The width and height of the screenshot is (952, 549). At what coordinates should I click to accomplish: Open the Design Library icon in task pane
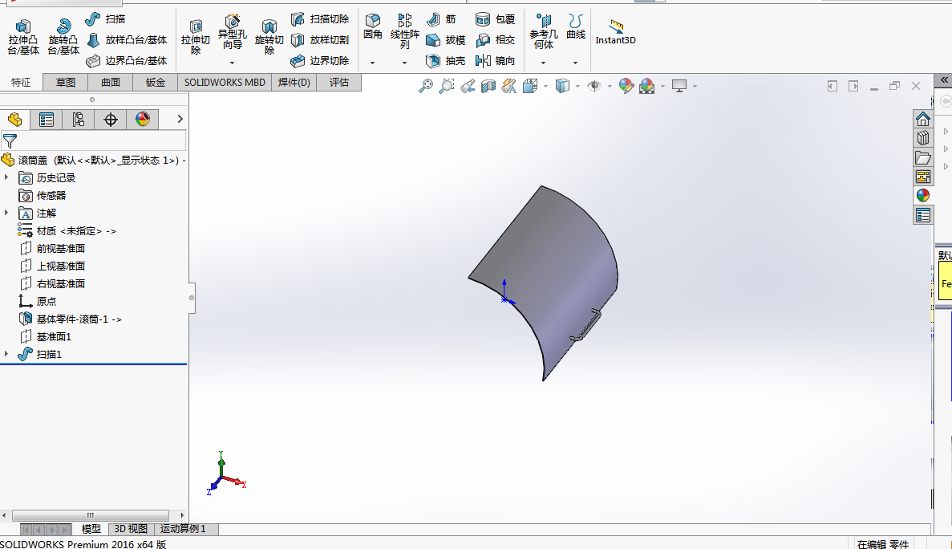923,139
